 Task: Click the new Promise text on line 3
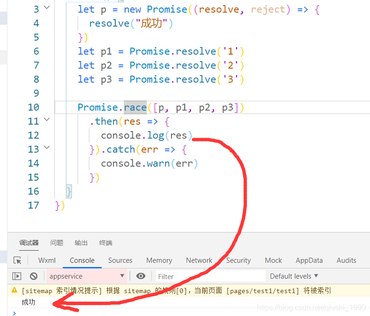click(156, 9)
